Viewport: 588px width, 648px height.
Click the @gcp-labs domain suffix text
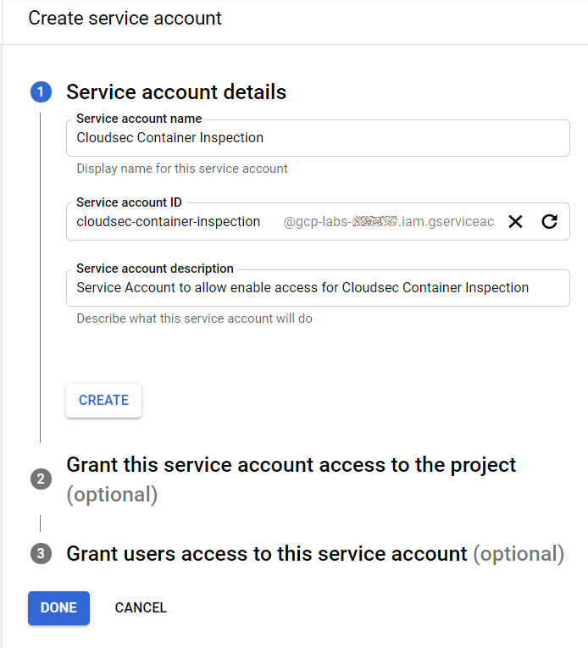pyautogui.click(x=388, y=222)
